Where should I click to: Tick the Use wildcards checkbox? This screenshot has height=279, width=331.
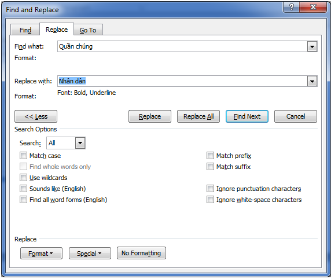click(23, 178)
